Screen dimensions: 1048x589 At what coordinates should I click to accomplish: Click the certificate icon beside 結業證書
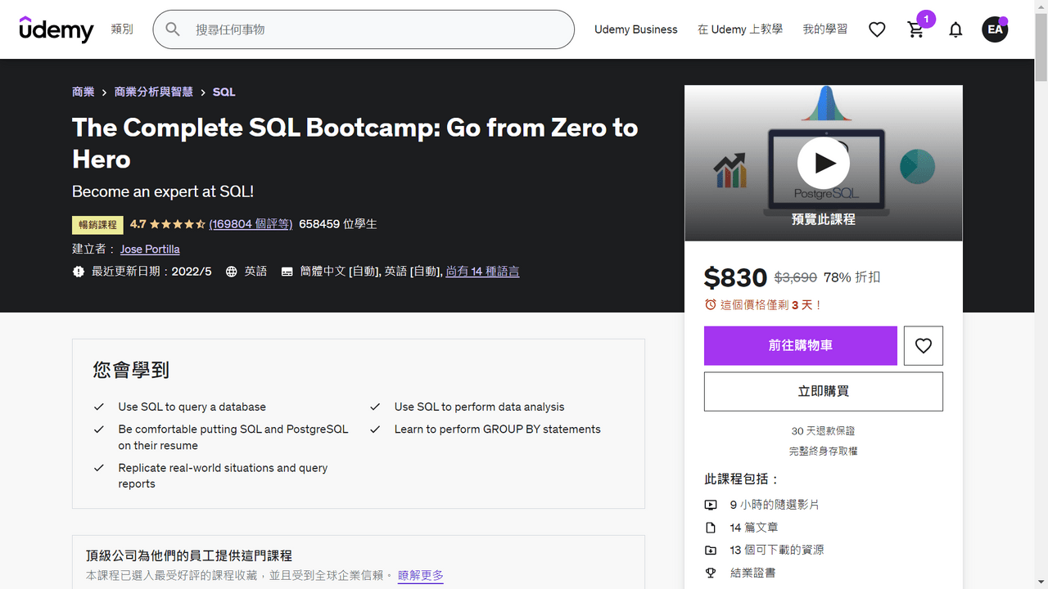(x=711, y=573)
